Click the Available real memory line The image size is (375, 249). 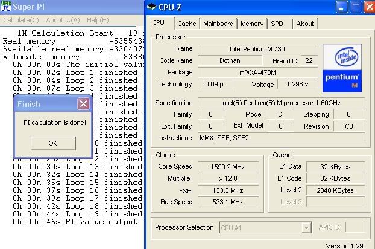[x=73, y=49]
